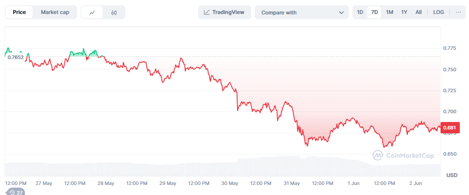Open the more options ellipsis menu
Image resolution: width=469 pixels, height=195 pixels.
point(458,12)
